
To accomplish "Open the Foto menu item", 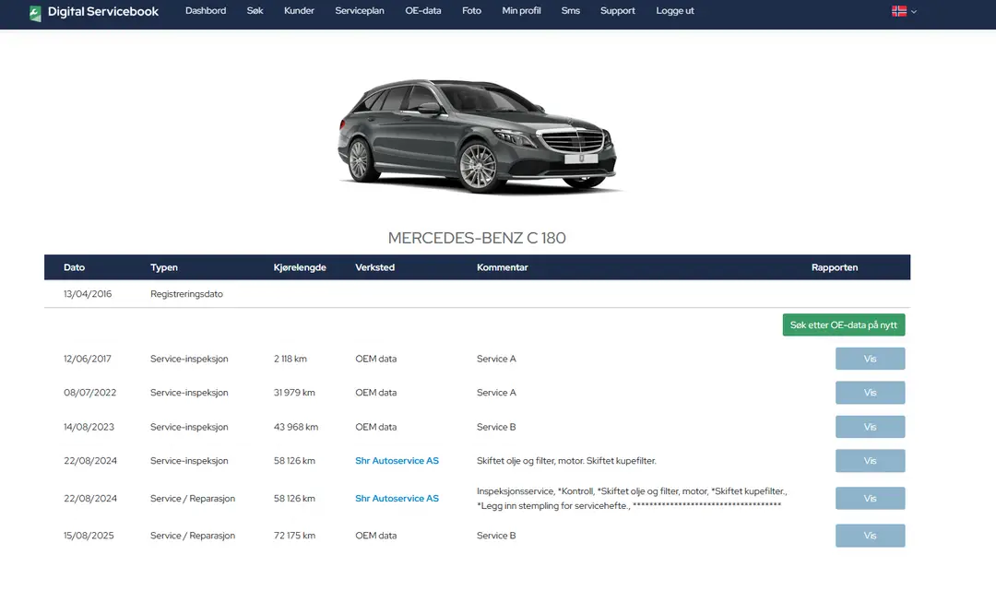I will 471,11.
